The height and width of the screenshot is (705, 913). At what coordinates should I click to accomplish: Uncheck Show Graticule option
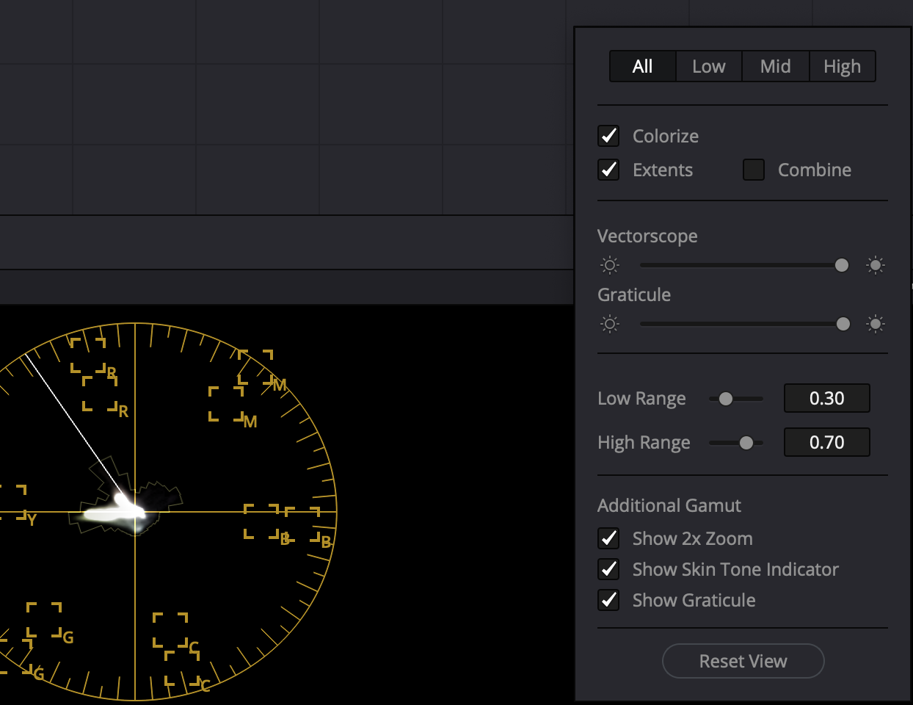[609, 600]
